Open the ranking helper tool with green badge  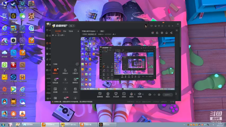click(75, 80)
